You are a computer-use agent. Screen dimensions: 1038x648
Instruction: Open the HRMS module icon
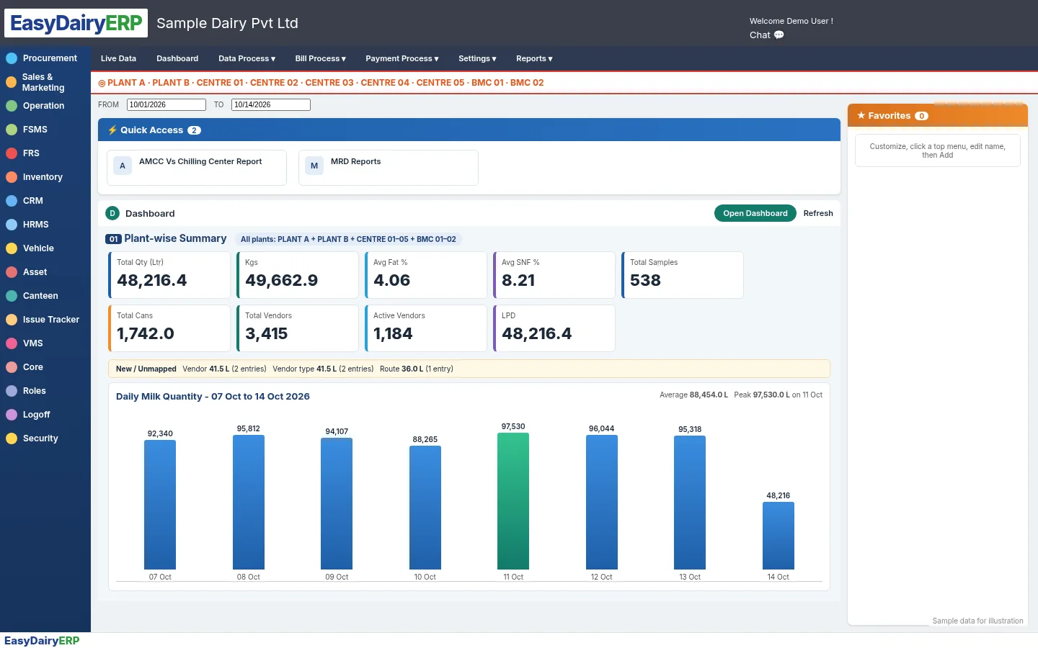[12, 225]
